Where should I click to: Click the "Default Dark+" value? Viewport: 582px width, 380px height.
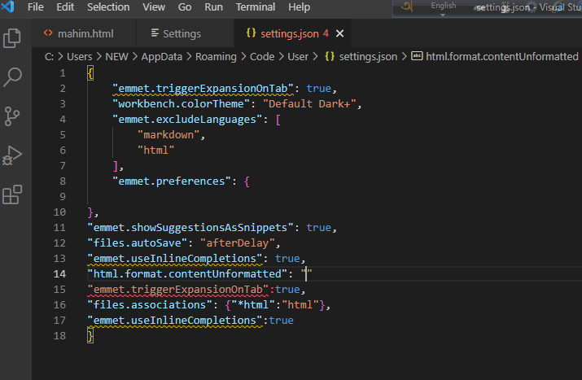[x=309, y=104]
